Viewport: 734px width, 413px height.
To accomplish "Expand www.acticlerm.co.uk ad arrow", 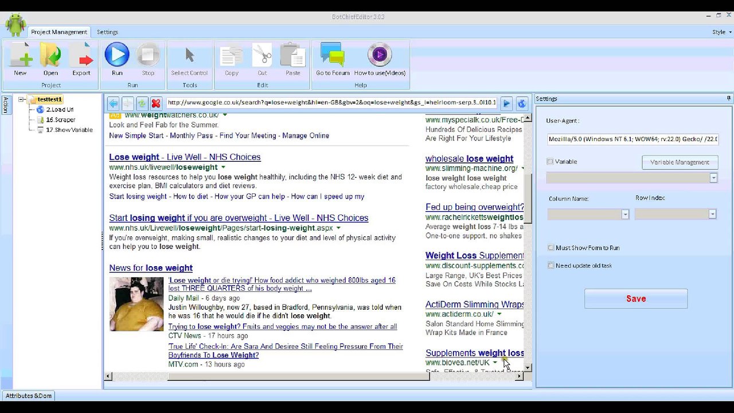I will coord(499,314).
